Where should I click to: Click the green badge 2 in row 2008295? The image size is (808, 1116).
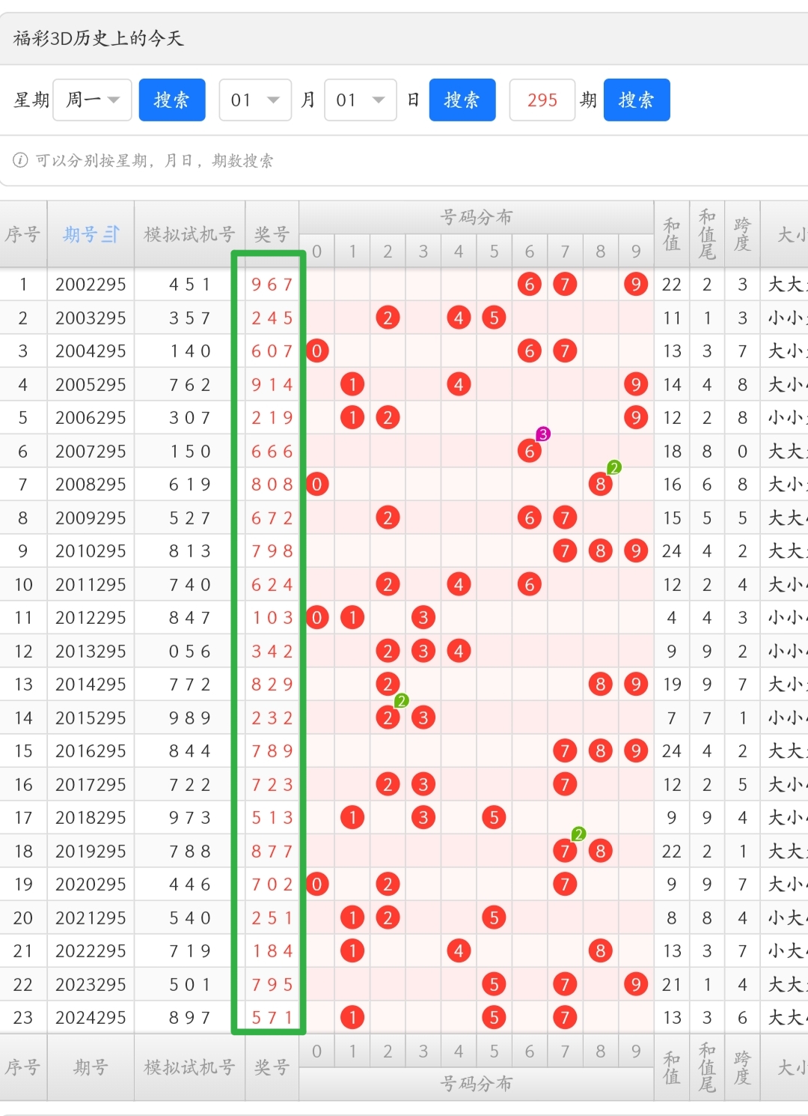point(614,467)
